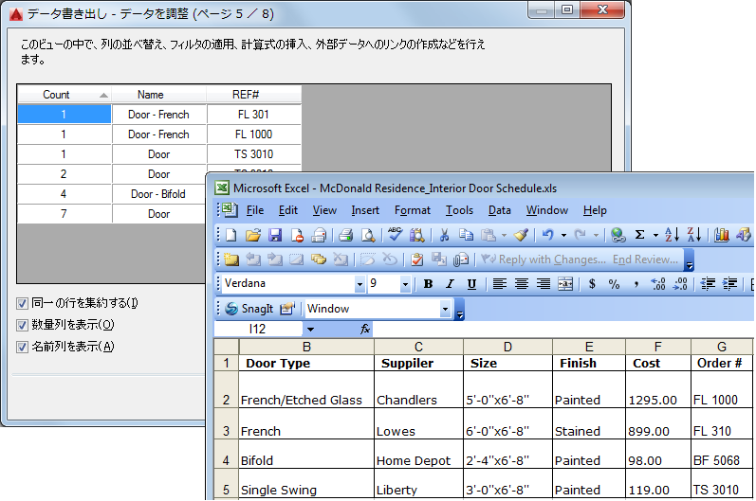Open the Data menu in Excel
Screen dimensions: 756x501
pyautogui.click(x=500, y=210)
